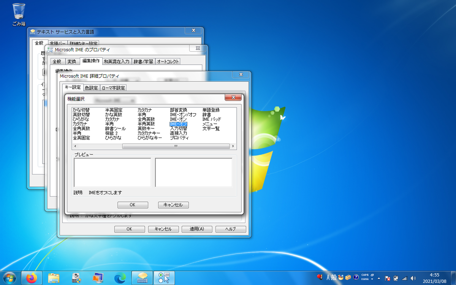This screenshot has width=456, height=285.
Task: Open the 色設定 tab
Action: pos(91,88)
